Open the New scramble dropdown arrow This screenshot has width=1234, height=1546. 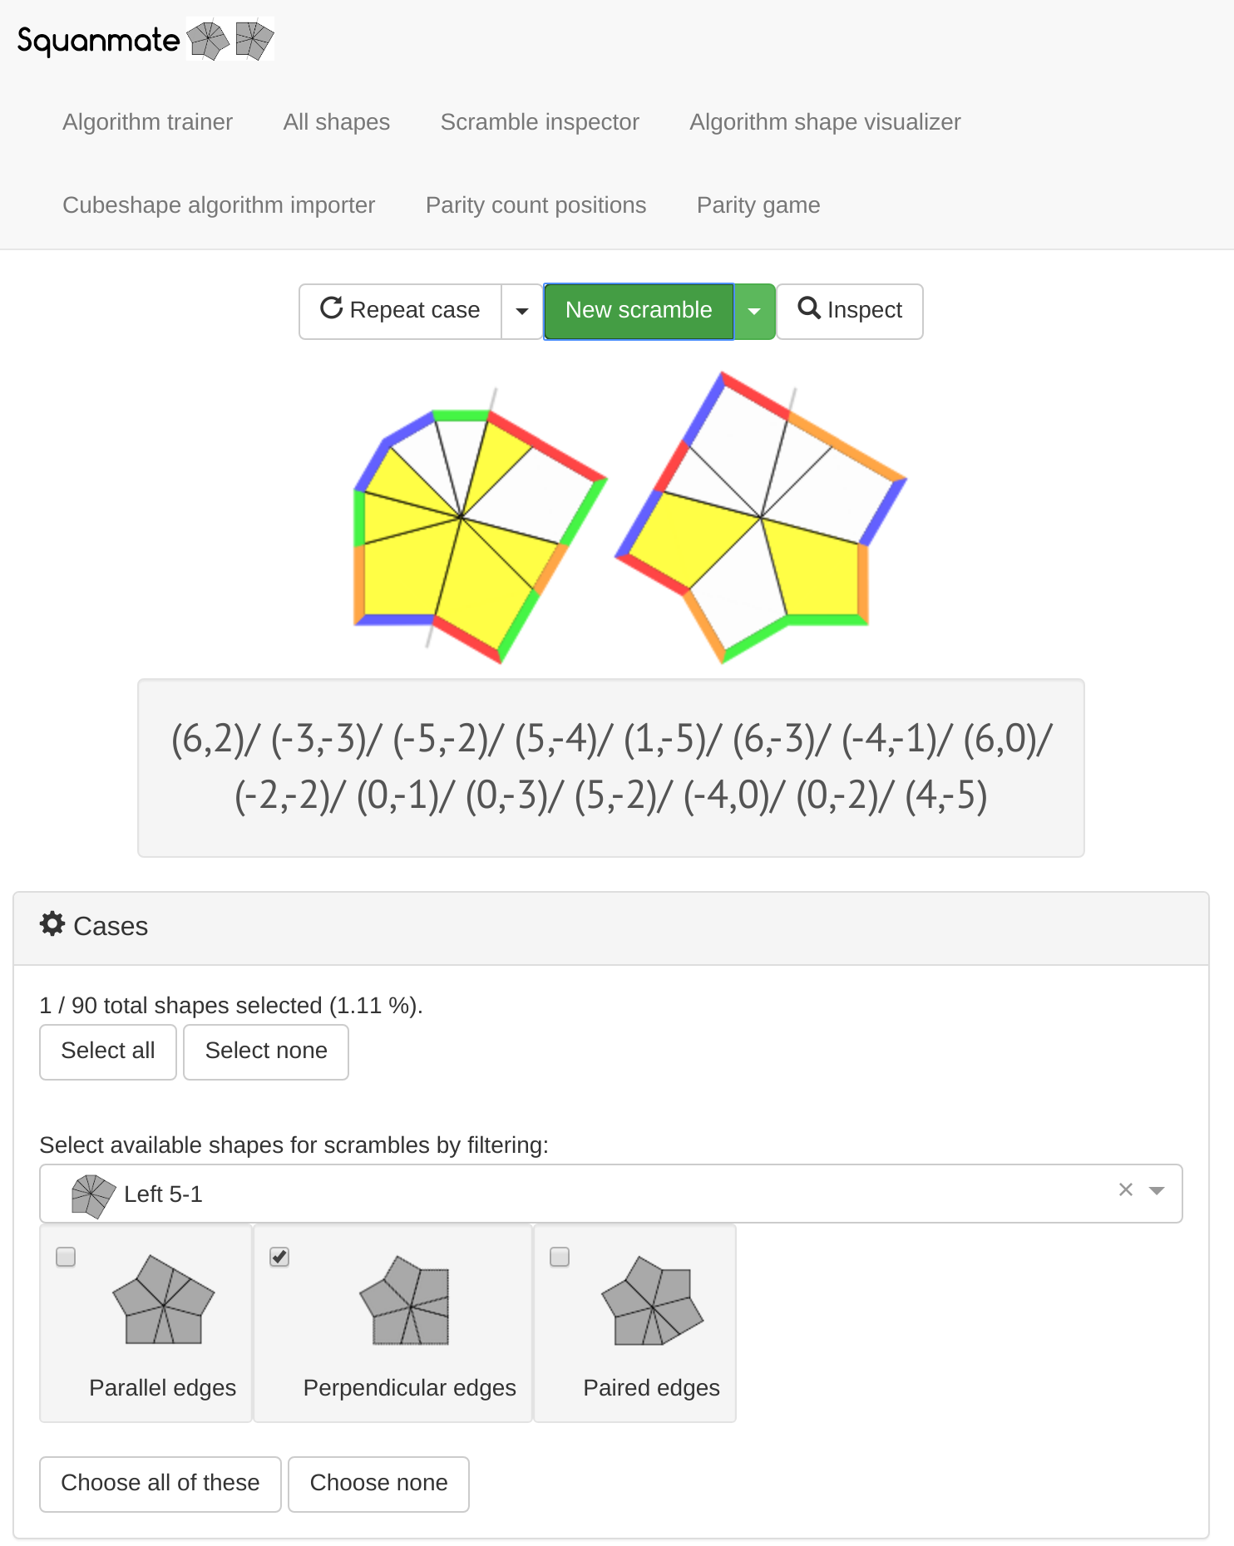(x=754, y=312)
